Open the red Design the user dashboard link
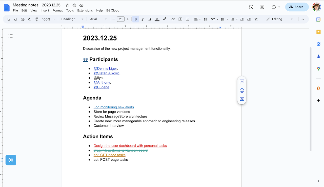Screen dimensions: 324x187 tap(130, 146)
